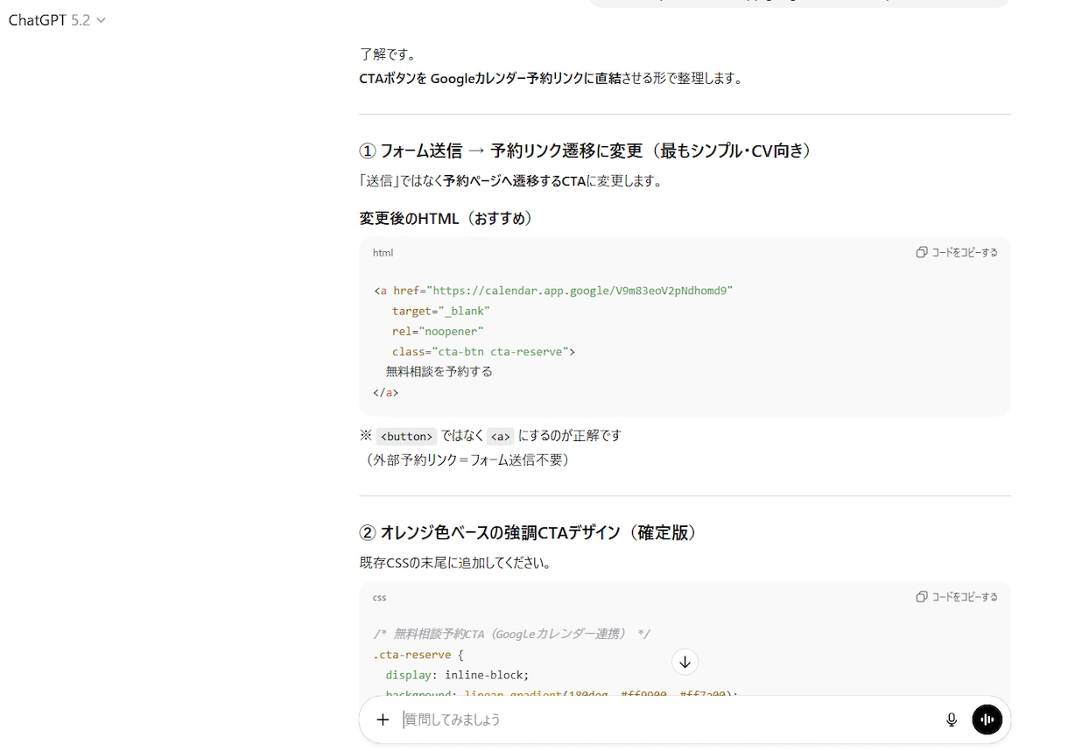Open the ChatGPT 5.2 model selector dropdown

57,20
